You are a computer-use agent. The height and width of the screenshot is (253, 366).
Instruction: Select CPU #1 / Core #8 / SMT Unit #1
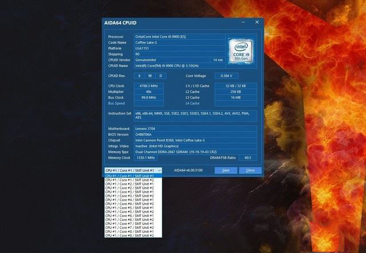pos(129,231)
